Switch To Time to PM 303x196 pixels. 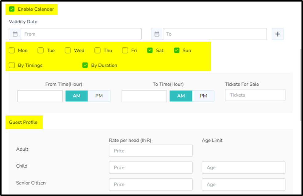coord(203,96)
